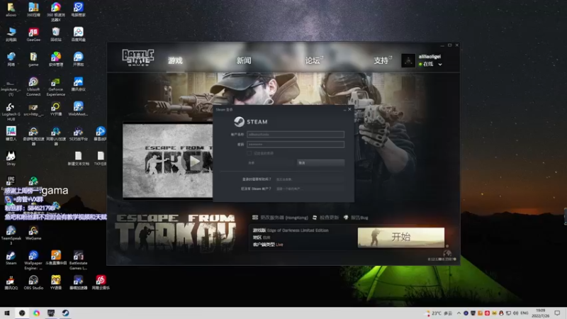Screen dimensions: 567x319
Task: Focus the Steam account name field
Action: point(296,134)
